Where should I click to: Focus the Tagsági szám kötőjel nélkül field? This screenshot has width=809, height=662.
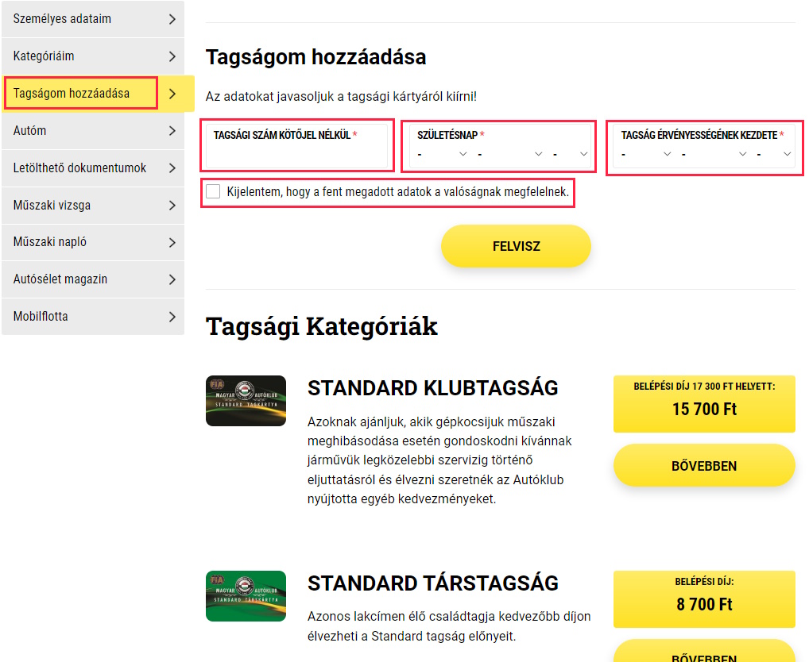pyautogui.click(x=296, y=146)
